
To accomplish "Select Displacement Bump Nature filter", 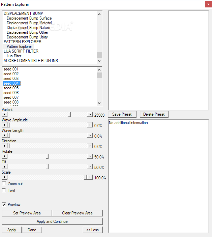I will click(x=28, y=28).
